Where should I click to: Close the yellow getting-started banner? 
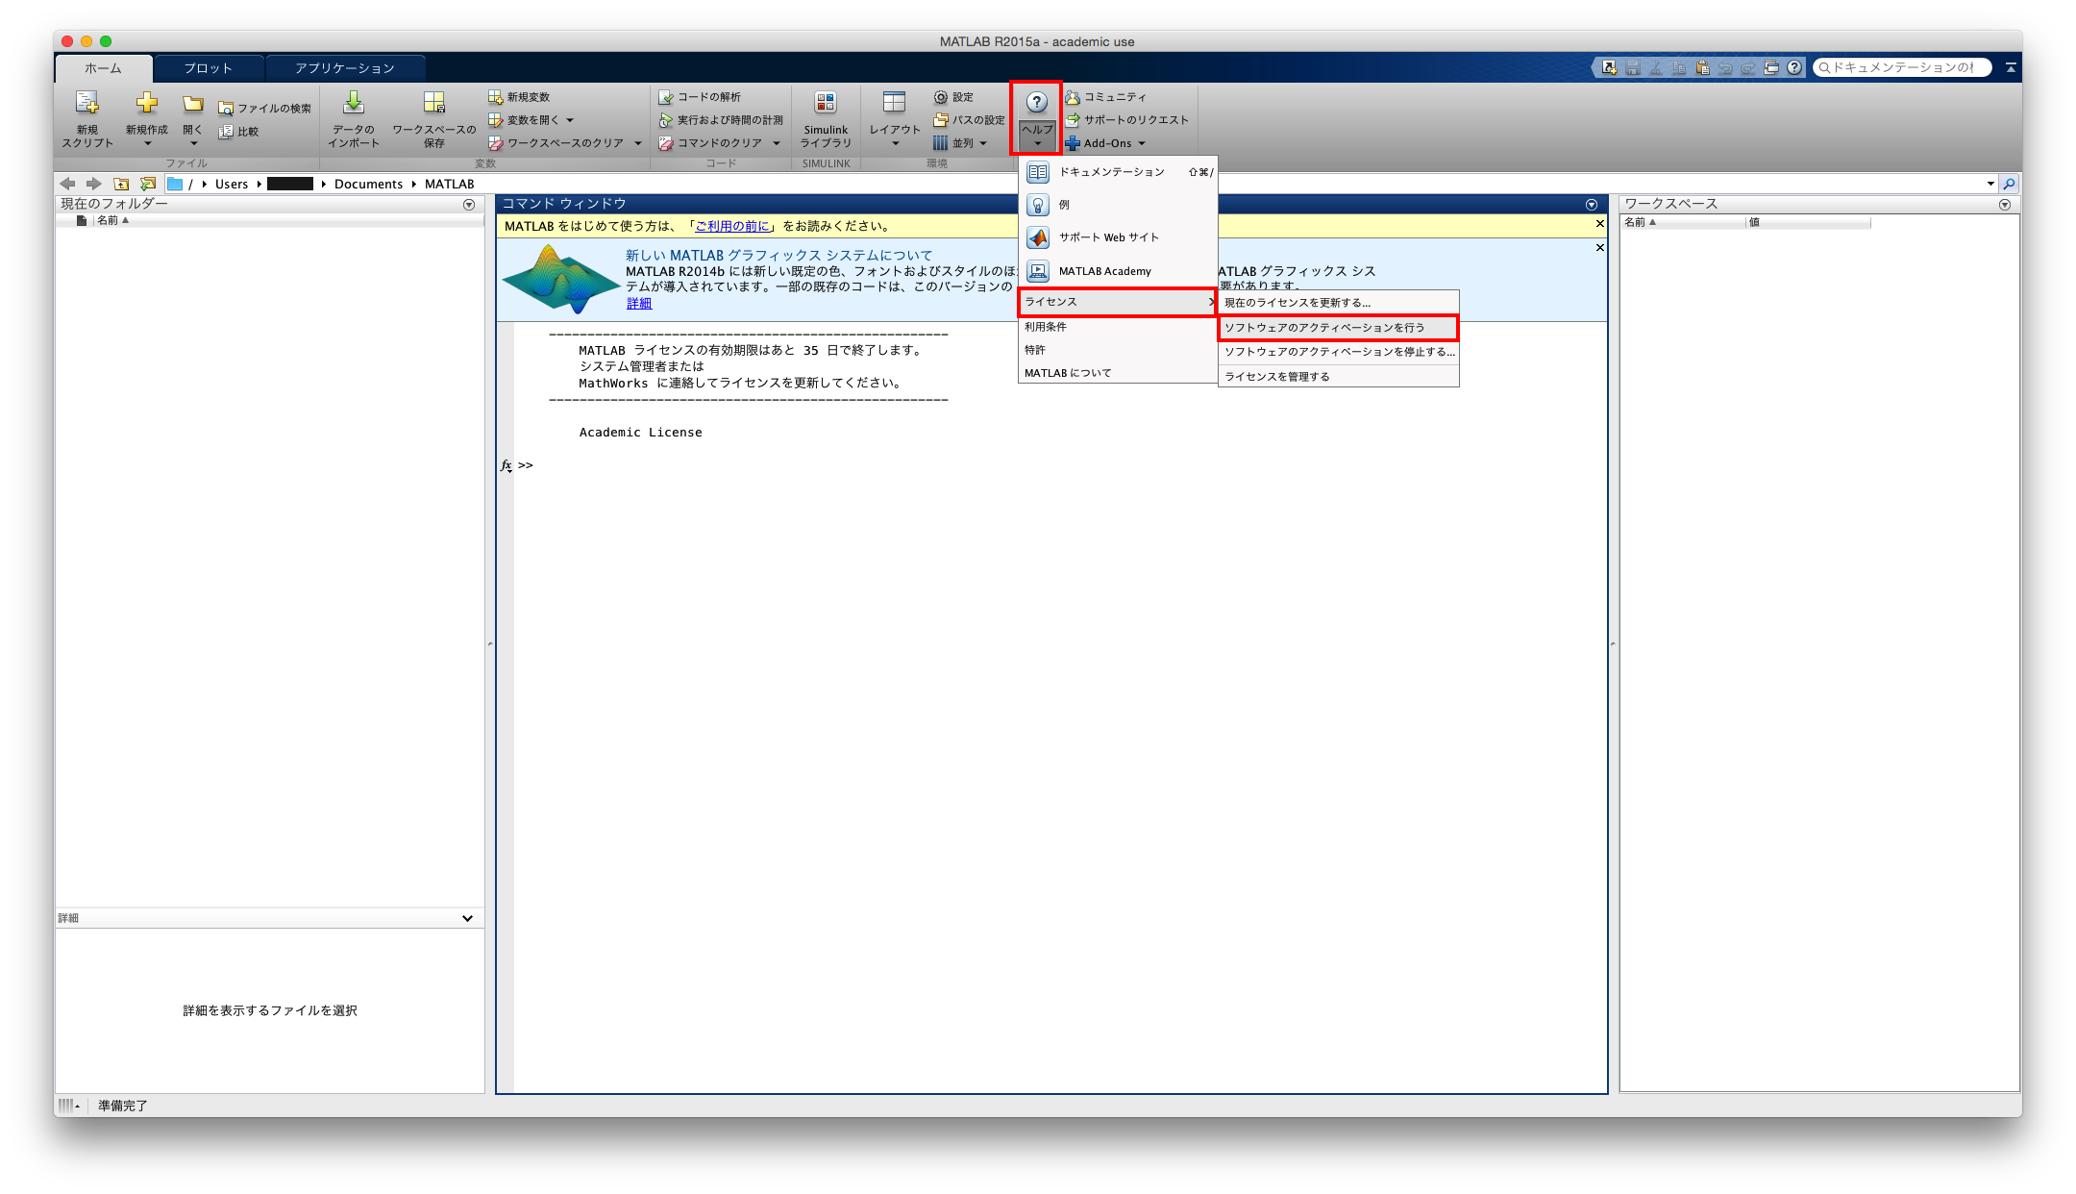[x=1599, y=224]
